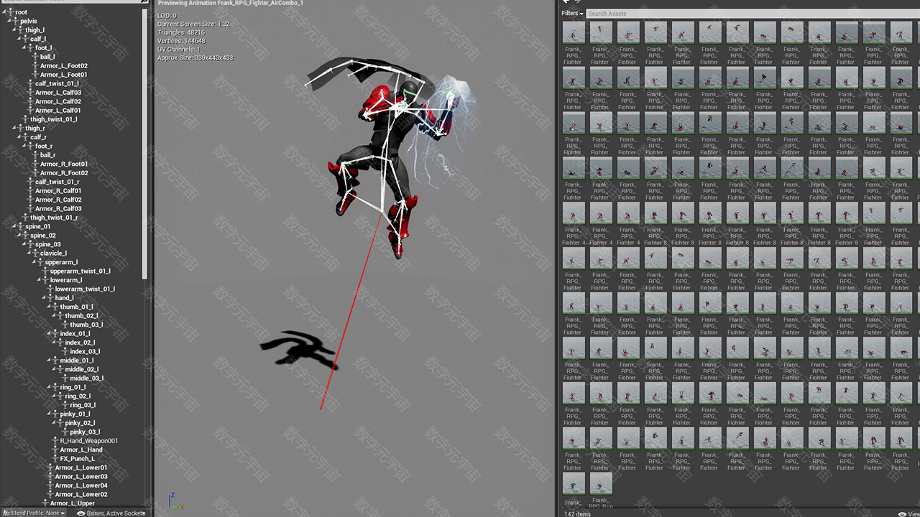Select the calf_twist_01_r bone icon

(30, 182)
